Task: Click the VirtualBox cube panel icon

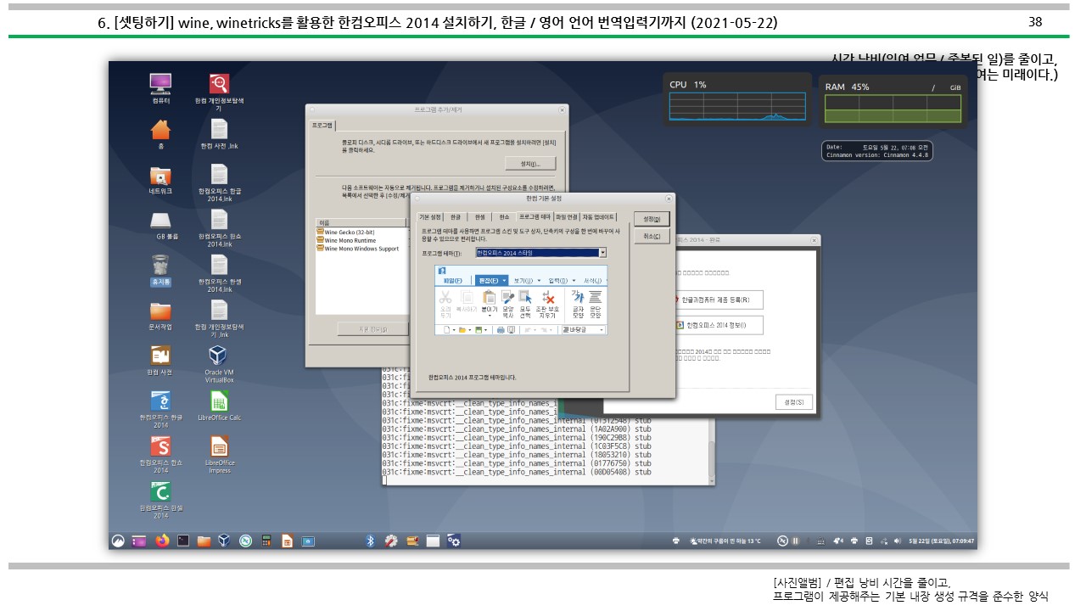Action: coord(225,541)
